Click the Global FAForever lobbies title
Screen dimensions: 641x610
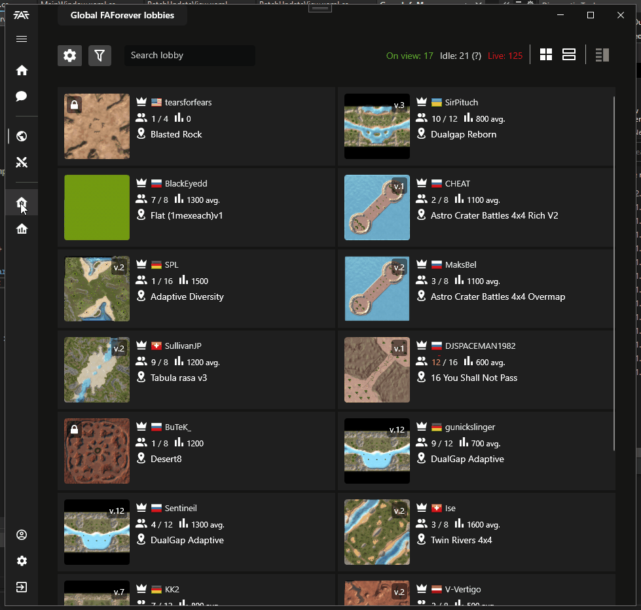[122, 15]
